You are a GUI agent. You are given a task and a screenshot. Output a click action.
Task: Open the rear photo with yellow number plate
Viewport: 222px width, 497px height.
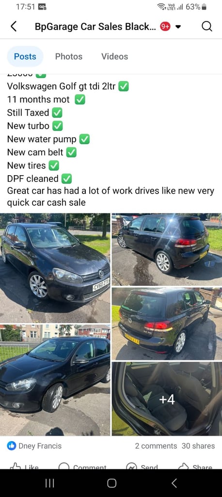[167, 324]
